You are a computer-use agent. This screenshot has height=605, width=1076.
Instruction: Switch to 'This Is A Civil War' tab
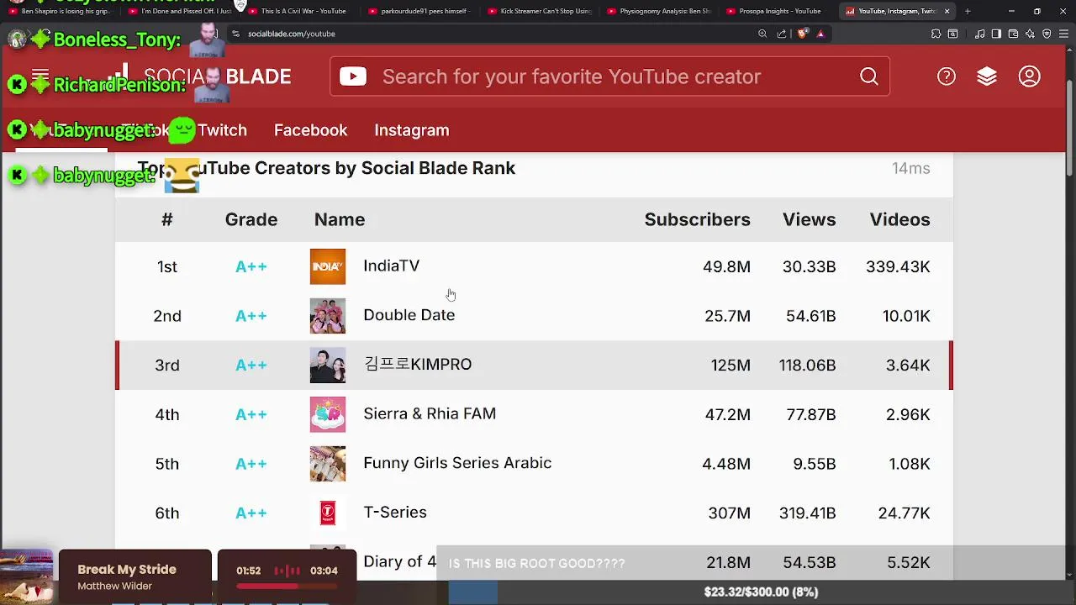click(x=298, y=11)
